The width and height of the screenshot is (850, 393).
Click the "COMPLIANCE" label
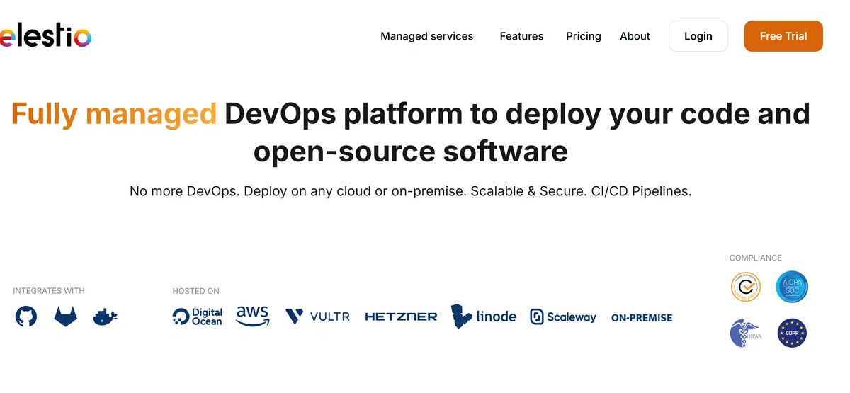[x=756, y=258]
